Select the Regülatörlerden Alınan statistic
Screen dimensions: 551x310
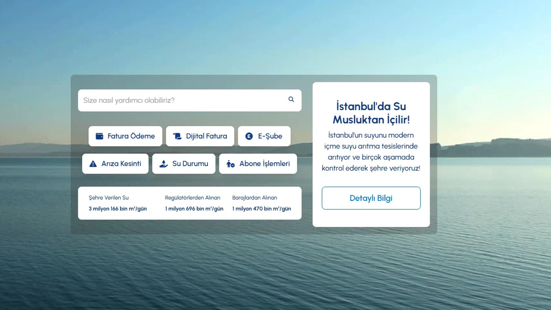[194, 203]
